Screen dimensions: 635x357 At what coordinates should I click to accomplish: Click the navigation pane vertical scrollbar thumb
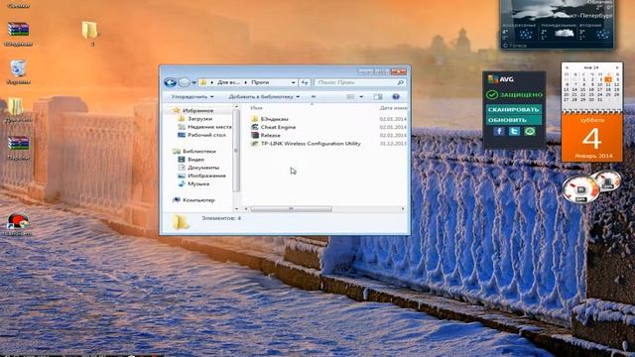click(x=236, y=150)
